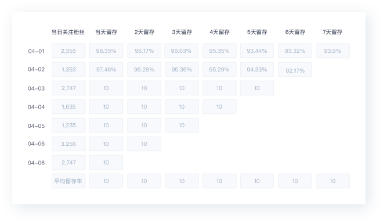Select the 4天留存 column header
383x222 pixels.
219,32
